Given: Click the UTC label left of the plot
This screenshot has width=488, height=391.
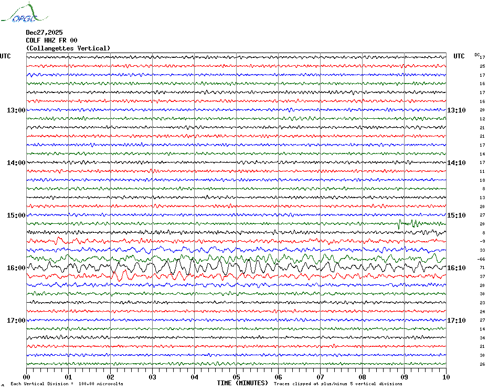Looking at the screenshot, I should pos(5,56).
